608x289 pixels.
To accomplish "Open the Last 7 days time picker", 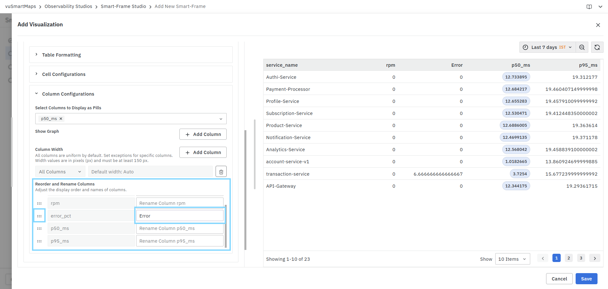I will coord(547,47).
